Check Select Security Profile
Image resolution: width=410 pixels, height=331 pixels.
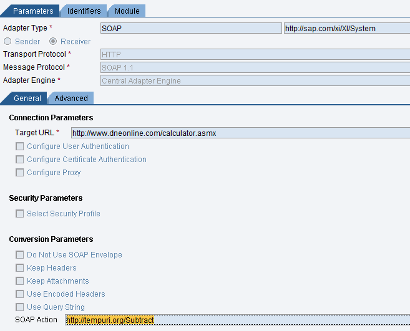click(x=19, y=214)
